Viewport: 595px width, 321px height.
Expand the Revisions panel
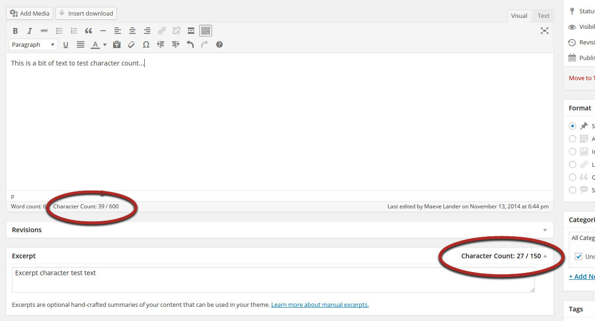point(545,230)
